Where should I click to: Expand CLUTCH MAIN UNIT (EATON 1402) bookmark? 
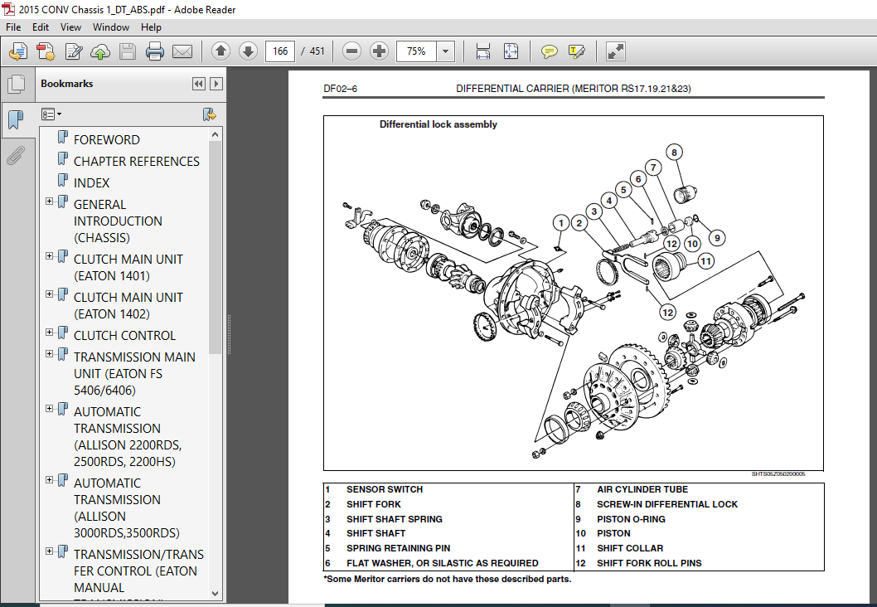tap(49, 294)
